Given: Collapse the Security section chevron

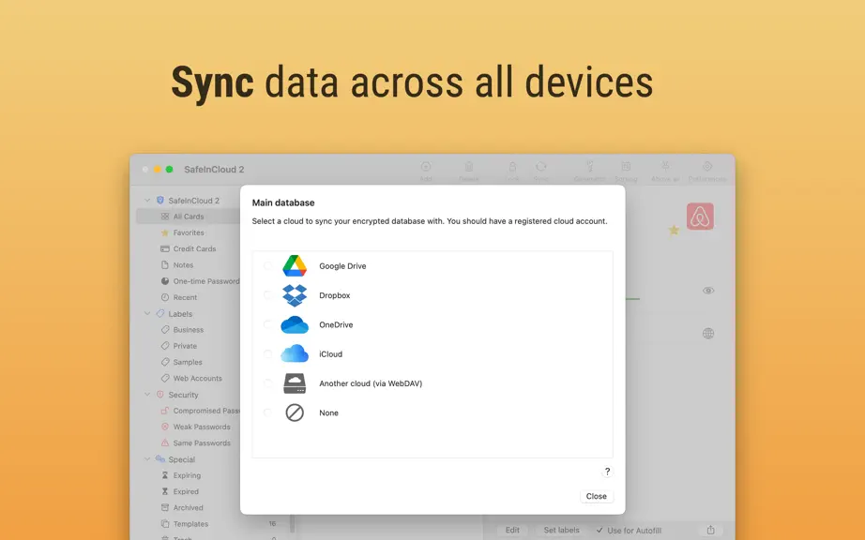Looking at the screenshot, I should tap(147, 395).
